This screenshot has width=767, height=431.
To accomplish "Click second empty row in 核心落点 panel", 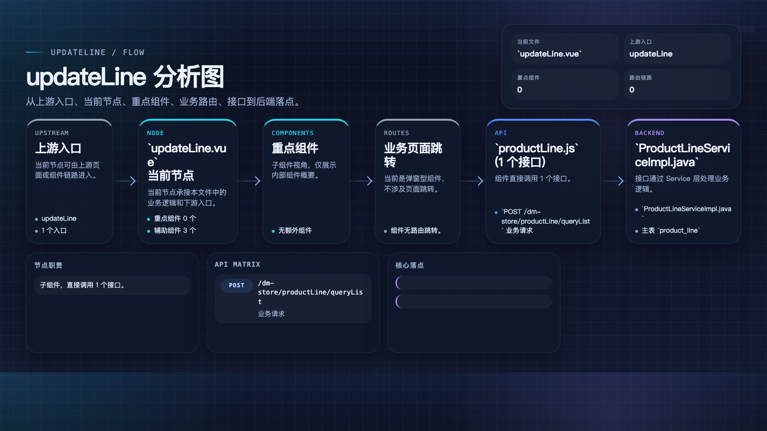I will 474,301.
